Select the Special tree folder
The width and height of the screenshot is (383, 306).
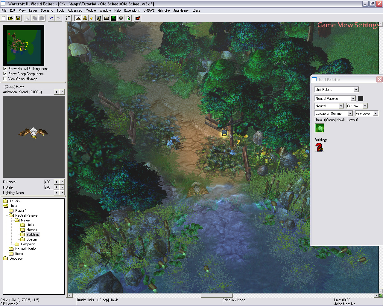click(32, 239)
